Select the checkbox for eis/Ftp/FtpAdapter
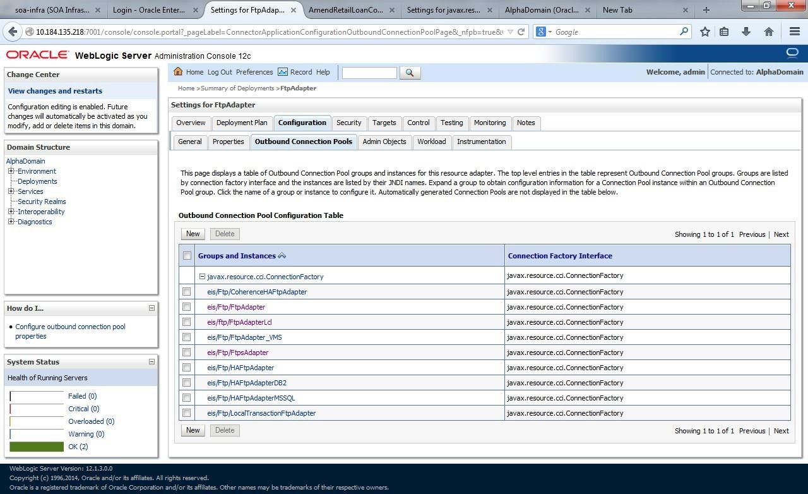Screen dimensions: 808x494 (187, 307)
